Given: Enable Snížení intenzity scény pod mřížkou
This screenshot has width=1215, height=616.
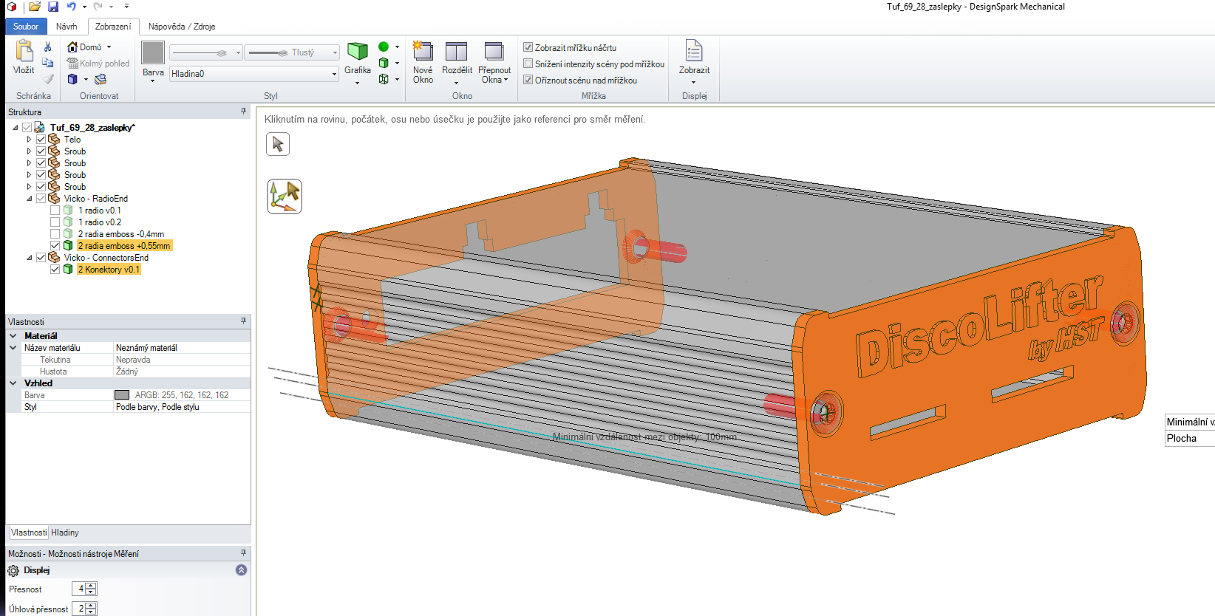Looking at the screenshot, I should tap(528, 64).
